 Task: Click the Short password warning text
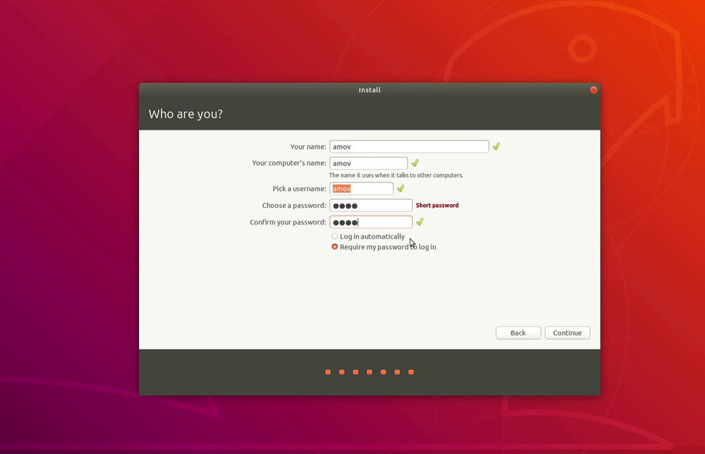[x=437, y=206]
